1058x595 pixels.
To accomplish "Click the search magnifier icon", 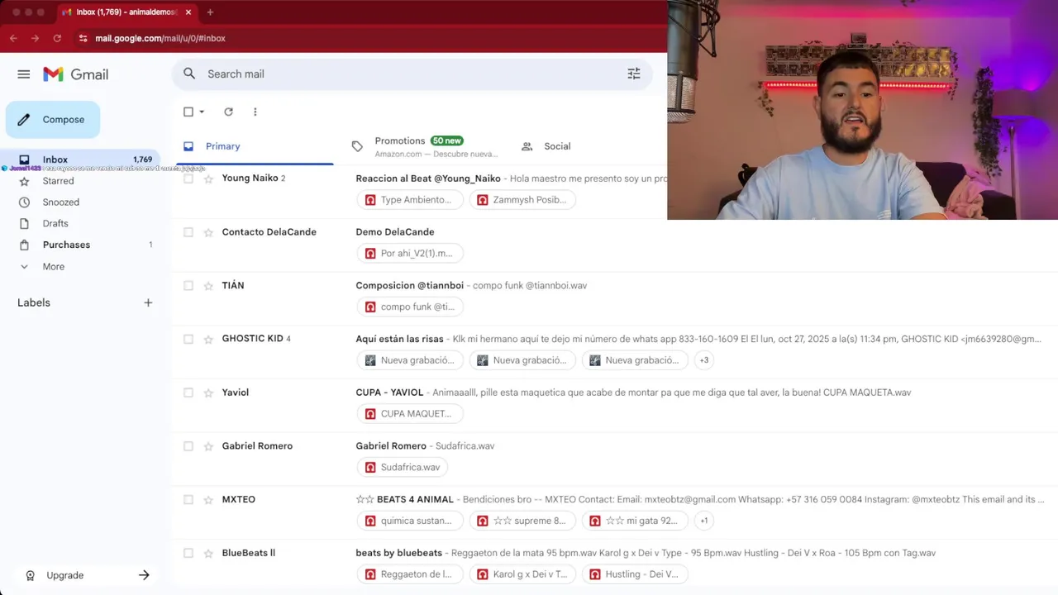I will coord(189,74).
